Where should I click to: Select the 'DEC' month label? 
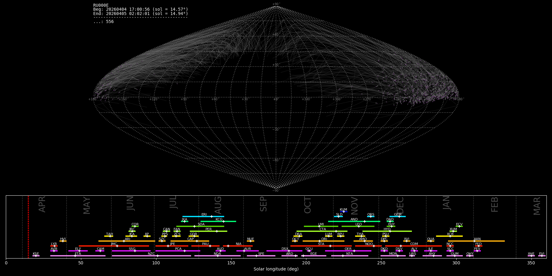[401, 205]
